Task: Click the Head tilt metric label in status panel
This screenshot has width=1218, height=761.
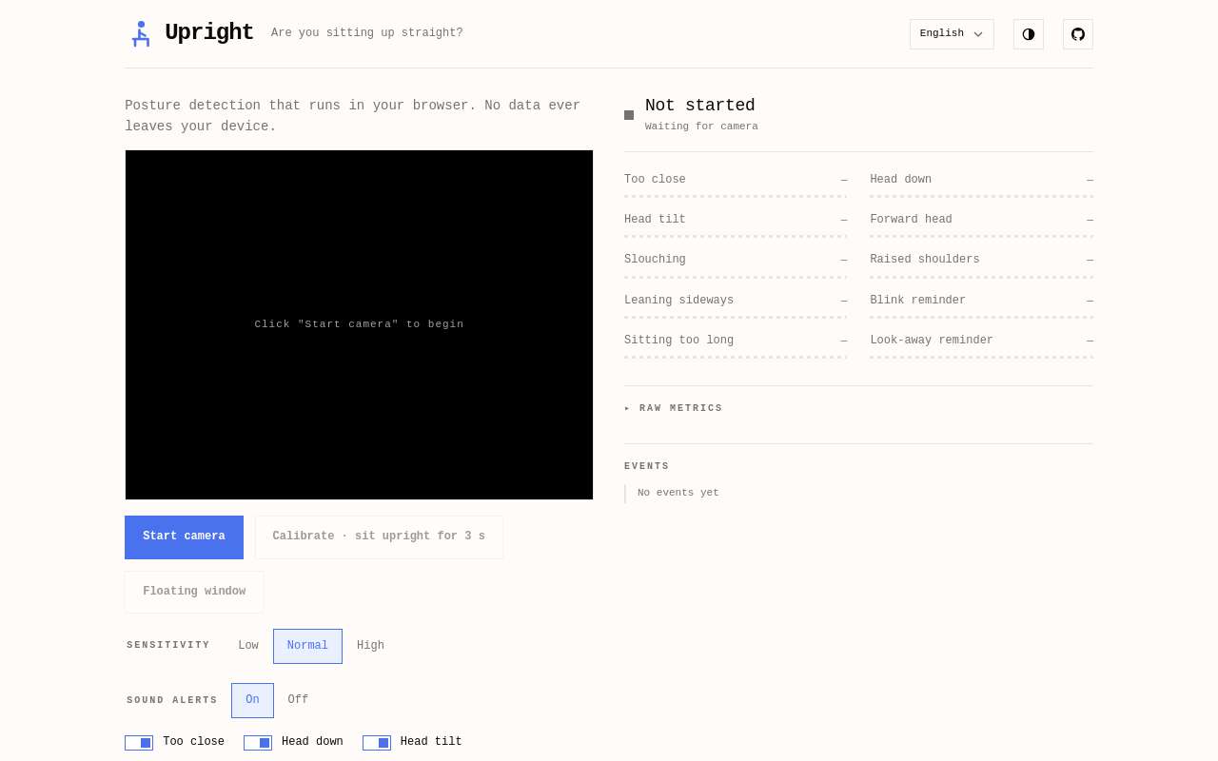Action: point(655,220)
